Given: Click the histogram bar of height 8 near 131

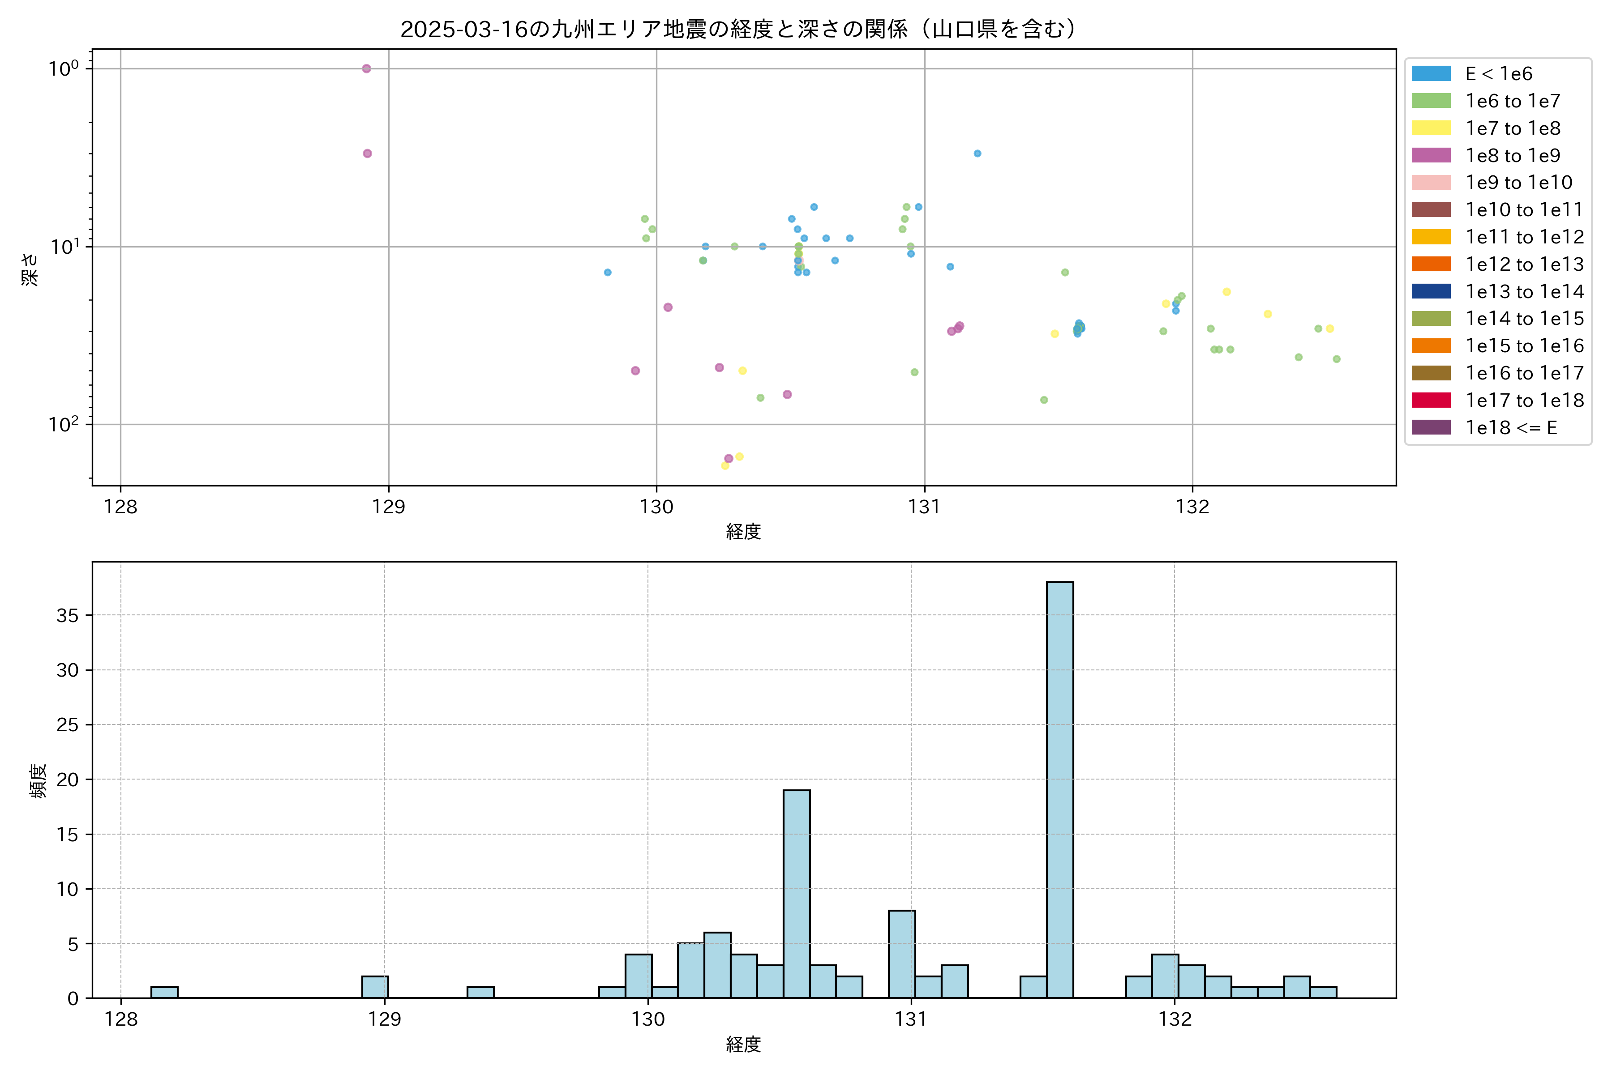Looking at the screenshot, I should point(901,954).
